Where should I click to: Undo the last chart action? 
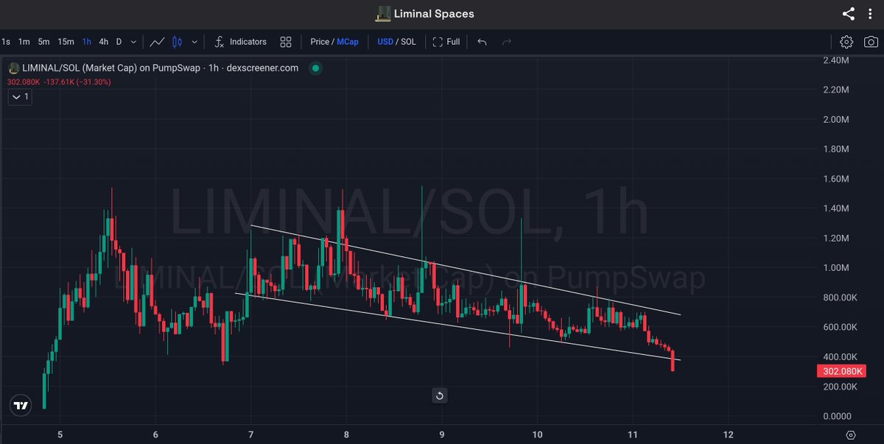[x=482, y=42]
